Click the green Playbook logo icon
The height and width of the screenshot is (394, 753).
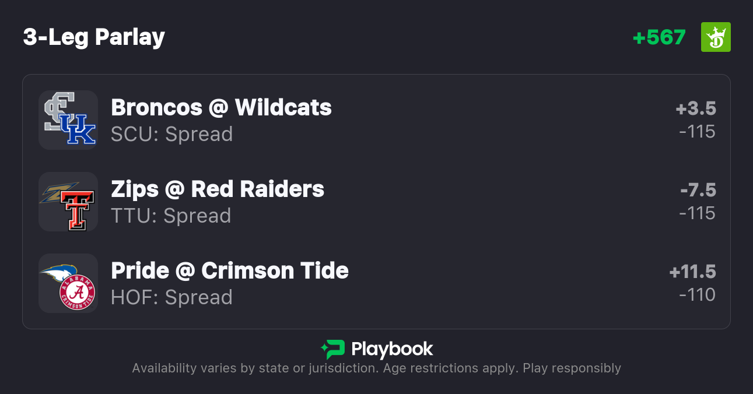(x=333, y=350)
